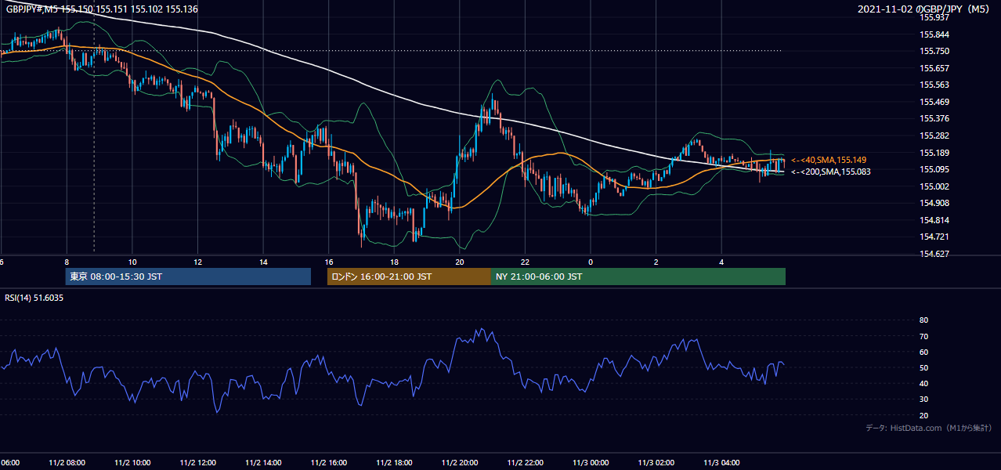Click the '2021-11-02 のGBP/JPY (M5)' heading
This screenshot has width=1001, height=470.
(x=924, y=9)
